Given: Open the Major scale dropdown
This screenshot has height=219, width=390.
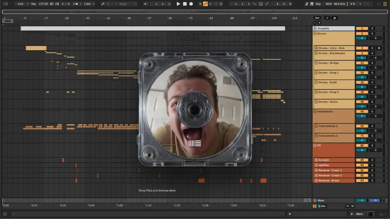Looking at the screenshot, I should click(x=128, y=4).
